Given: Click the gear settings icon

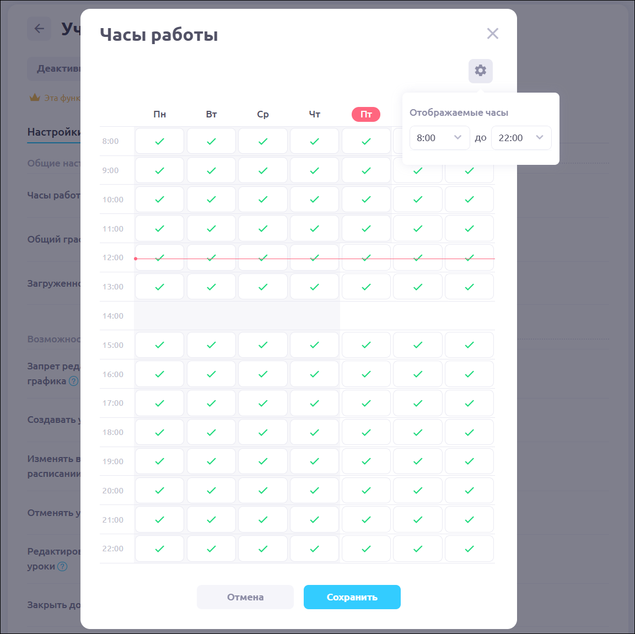Looking at the screenshot, I should pyautogui.click(x=481, y=71).
